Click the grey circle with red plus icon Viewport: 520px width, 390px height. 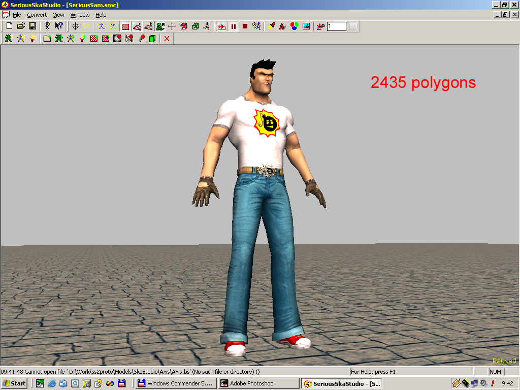(117, 39)
